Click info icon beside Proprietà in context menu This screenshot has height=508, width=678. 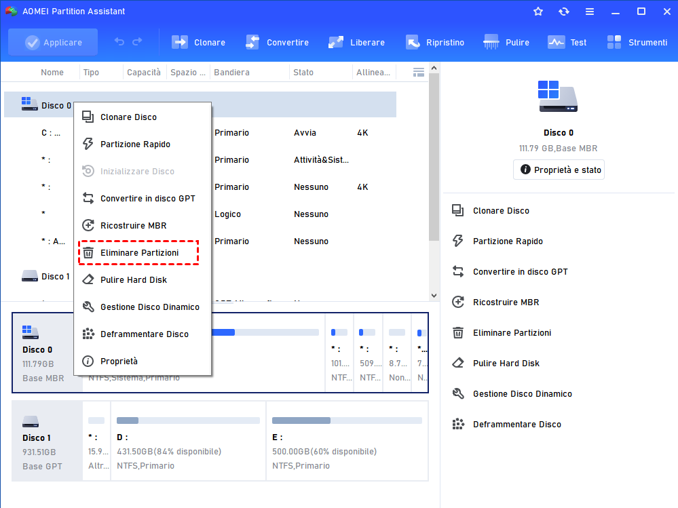88,361
